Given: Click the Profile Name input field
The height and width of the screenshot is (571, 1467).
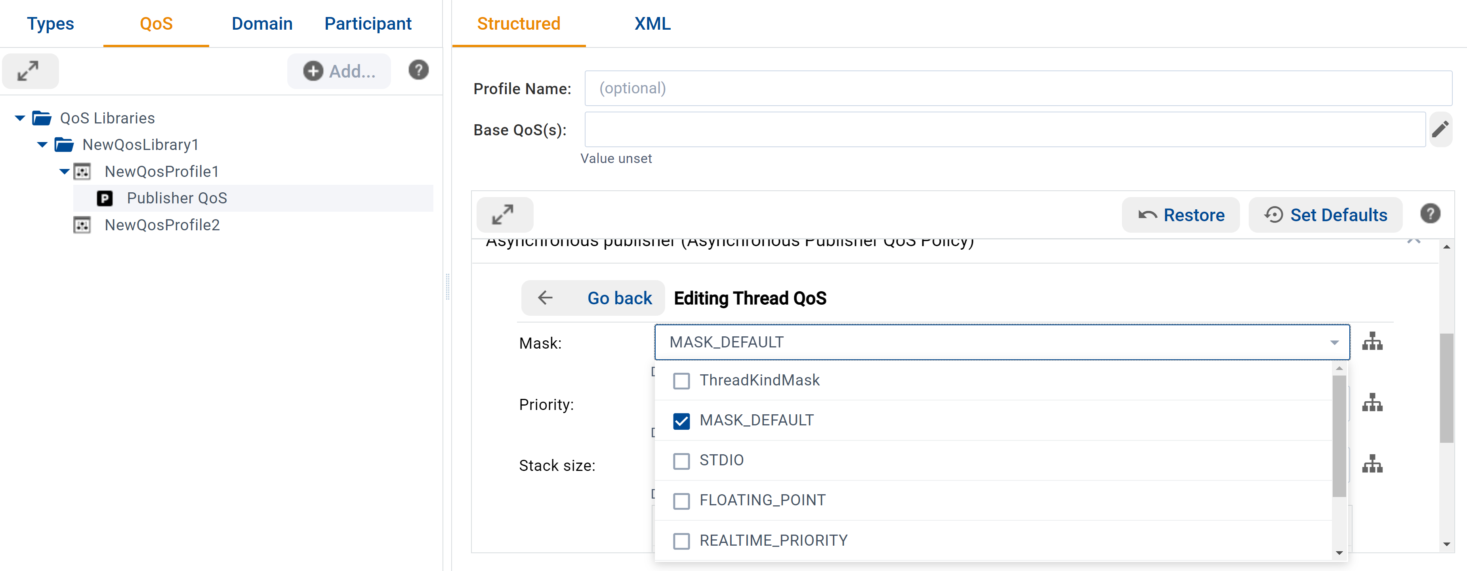Looking at the screenshot, I should [1018, 88].
